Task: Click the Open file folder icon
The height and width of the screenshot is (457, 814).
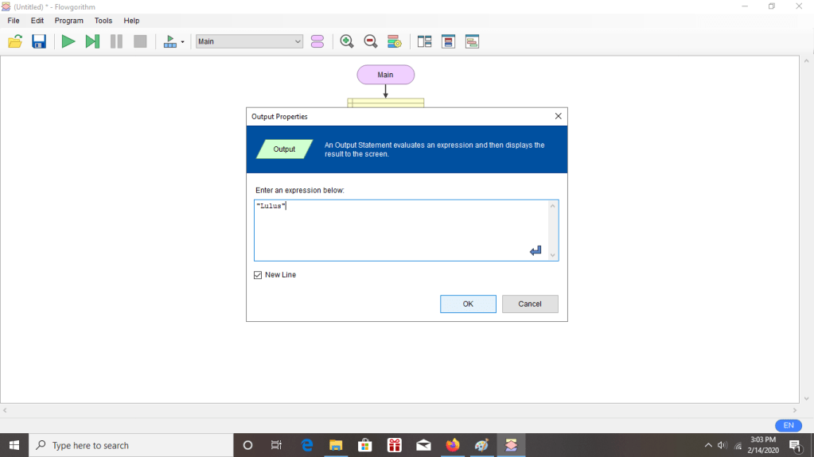Action: 15,41
